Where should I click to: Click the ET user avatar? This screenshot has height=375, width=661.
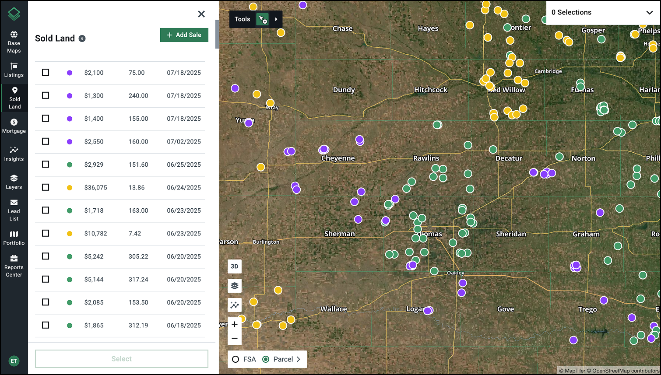pos(14,361)
